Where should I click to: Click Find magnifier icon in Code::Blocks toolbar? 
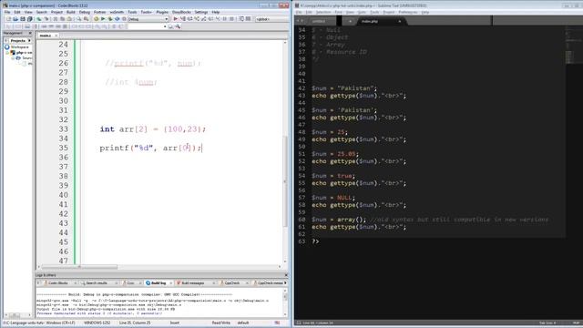(79, 19)
